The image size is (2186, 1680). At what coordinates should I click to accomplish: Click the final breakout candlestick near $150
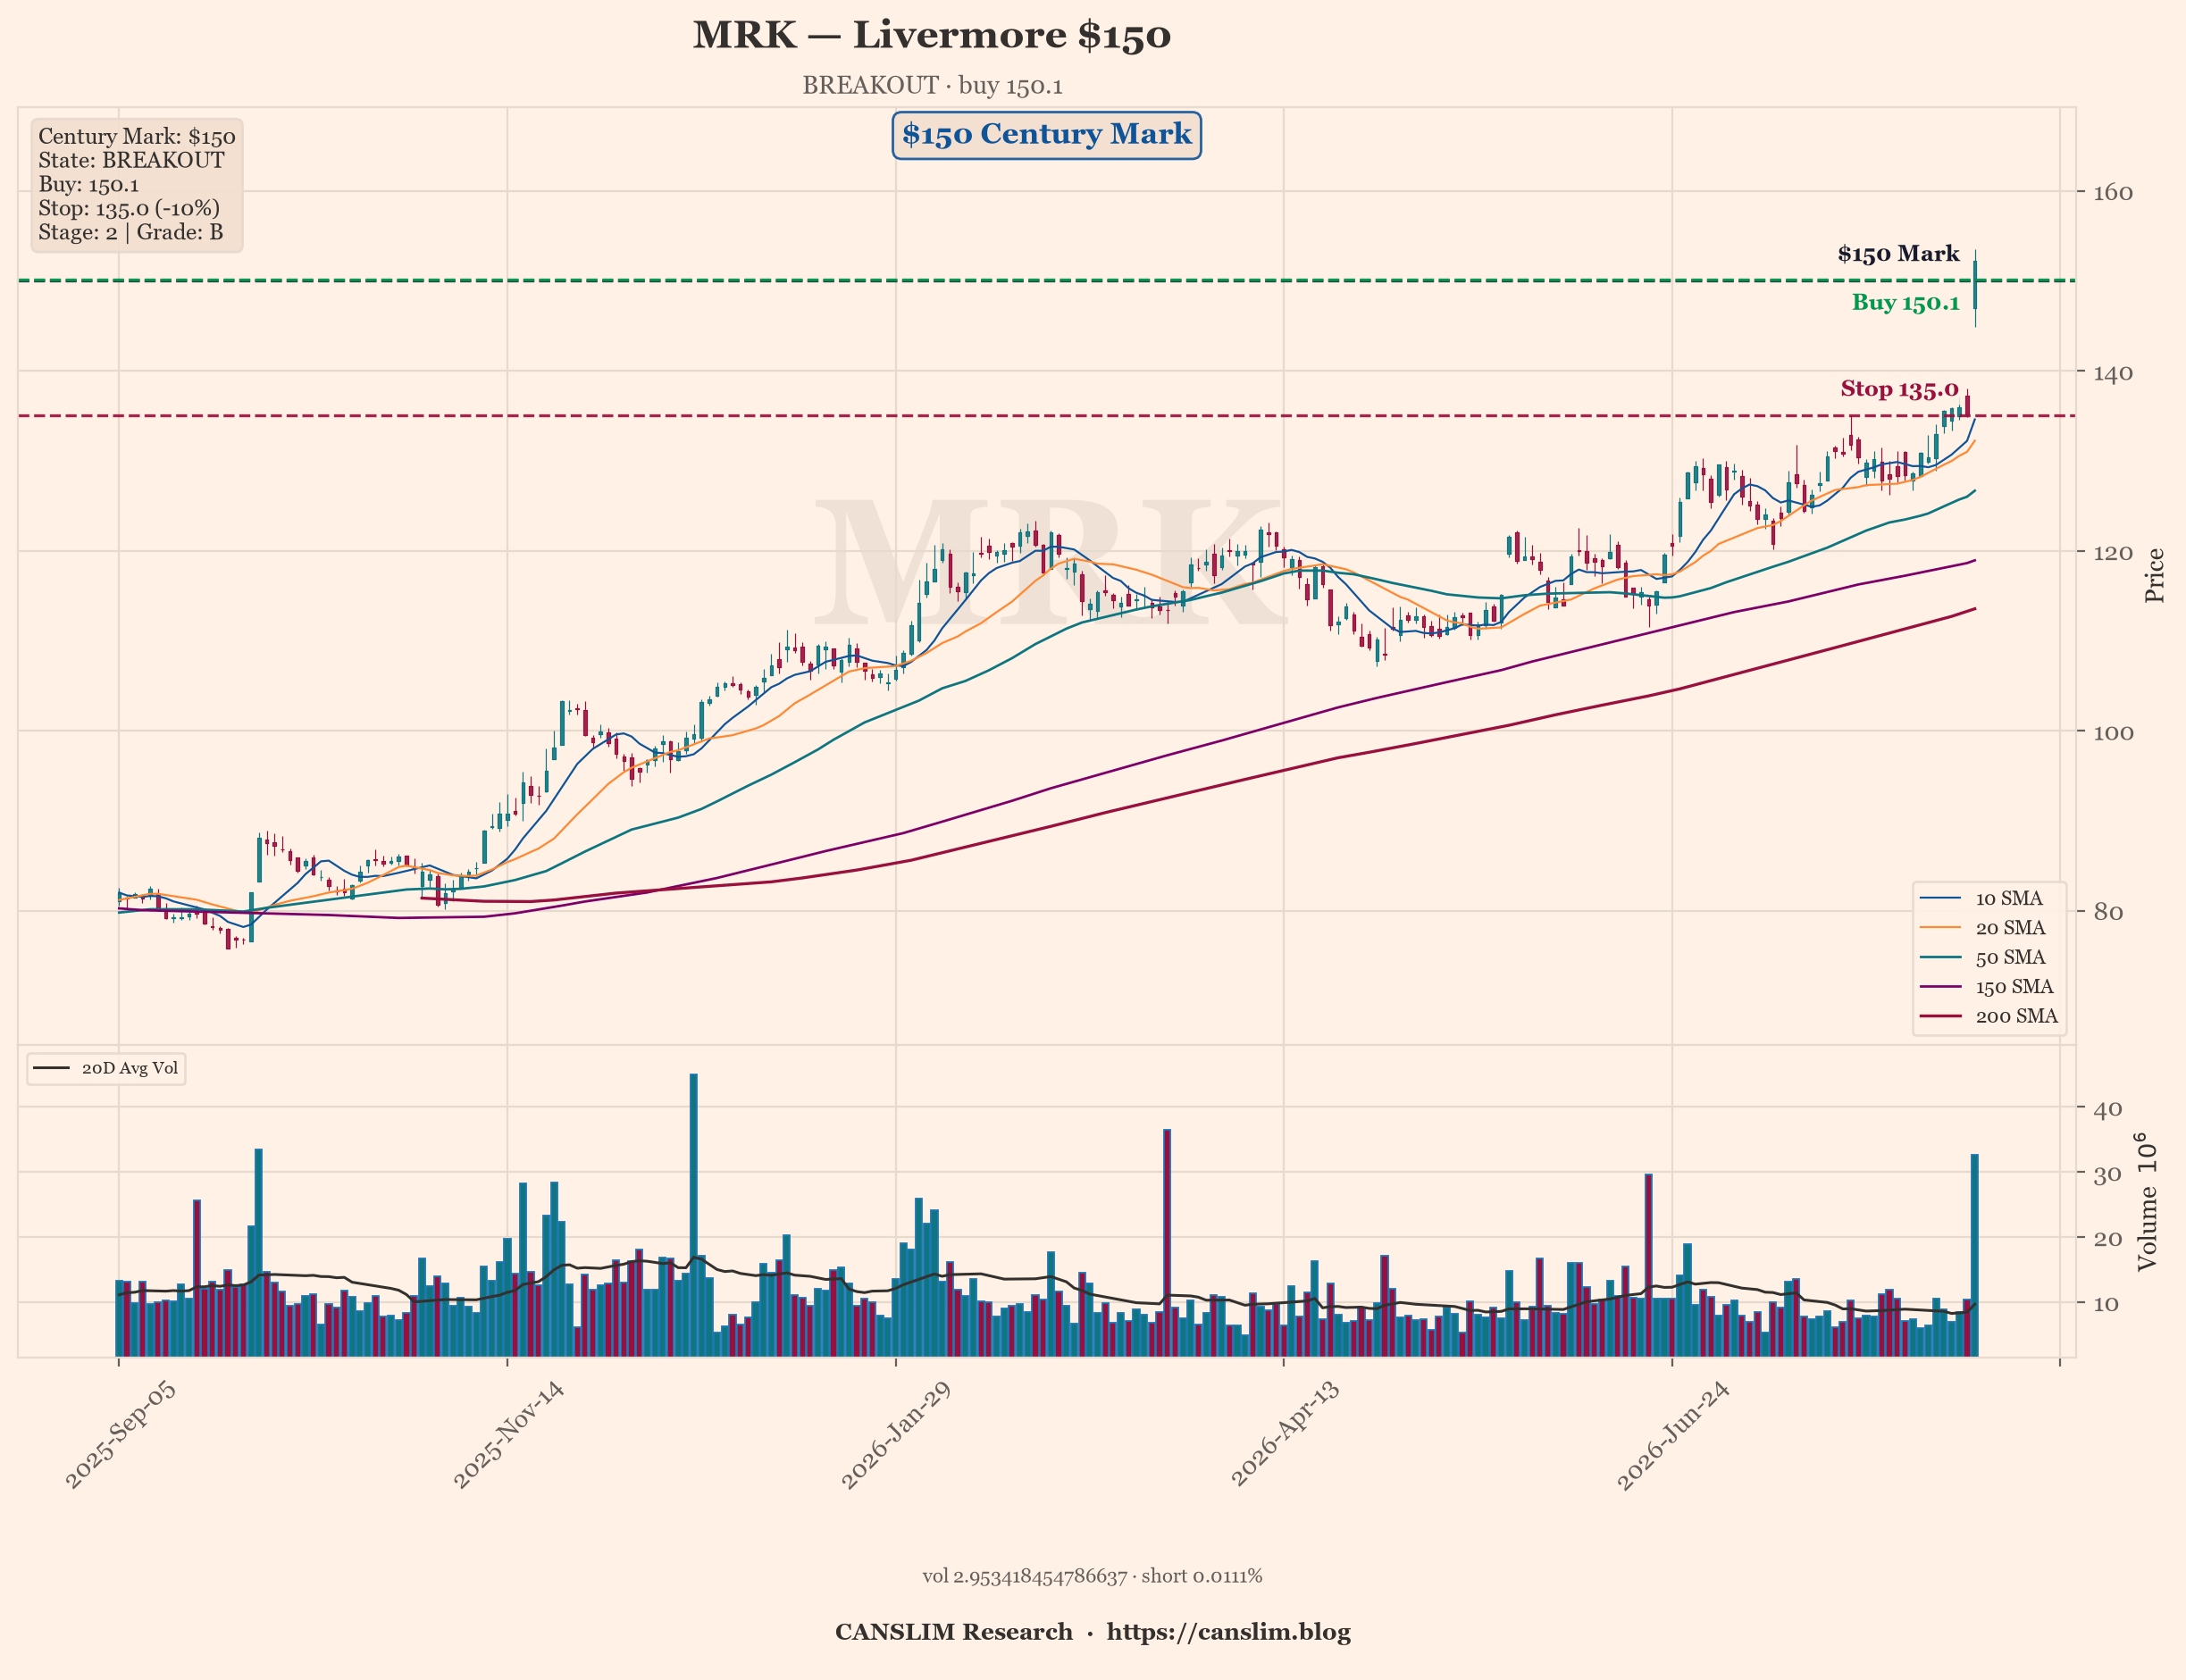point(1975,286)
